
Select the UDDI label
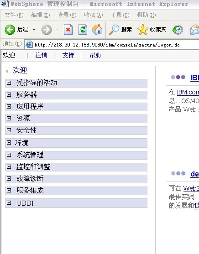[25, 203]
